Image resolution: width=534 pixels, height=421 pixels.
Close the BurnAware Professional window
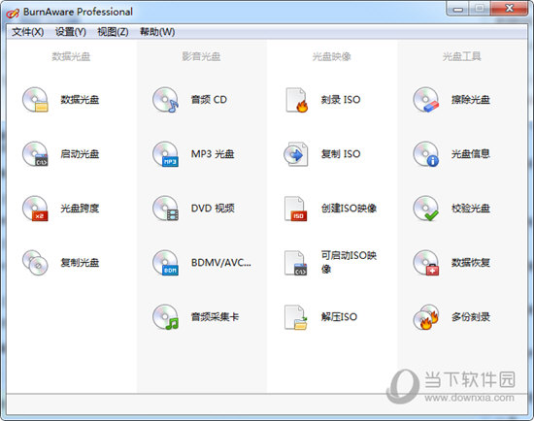click(509, 9)
